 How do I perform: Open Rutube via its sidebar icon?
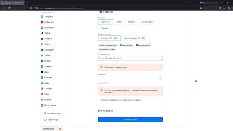pos(42,61)
